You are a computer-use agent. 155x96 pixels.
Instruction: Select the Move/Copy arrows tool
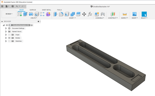pos(84,14)
